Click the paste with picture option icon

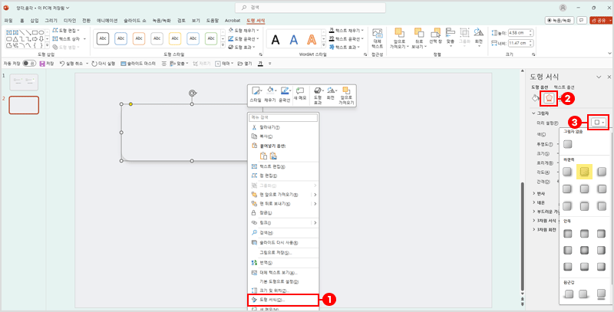[273, 156]
